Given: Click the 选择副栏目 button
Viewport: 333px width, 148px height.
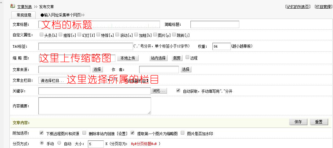Looking at the screenshot, I should pyautogui.click(x=136, y=81).
